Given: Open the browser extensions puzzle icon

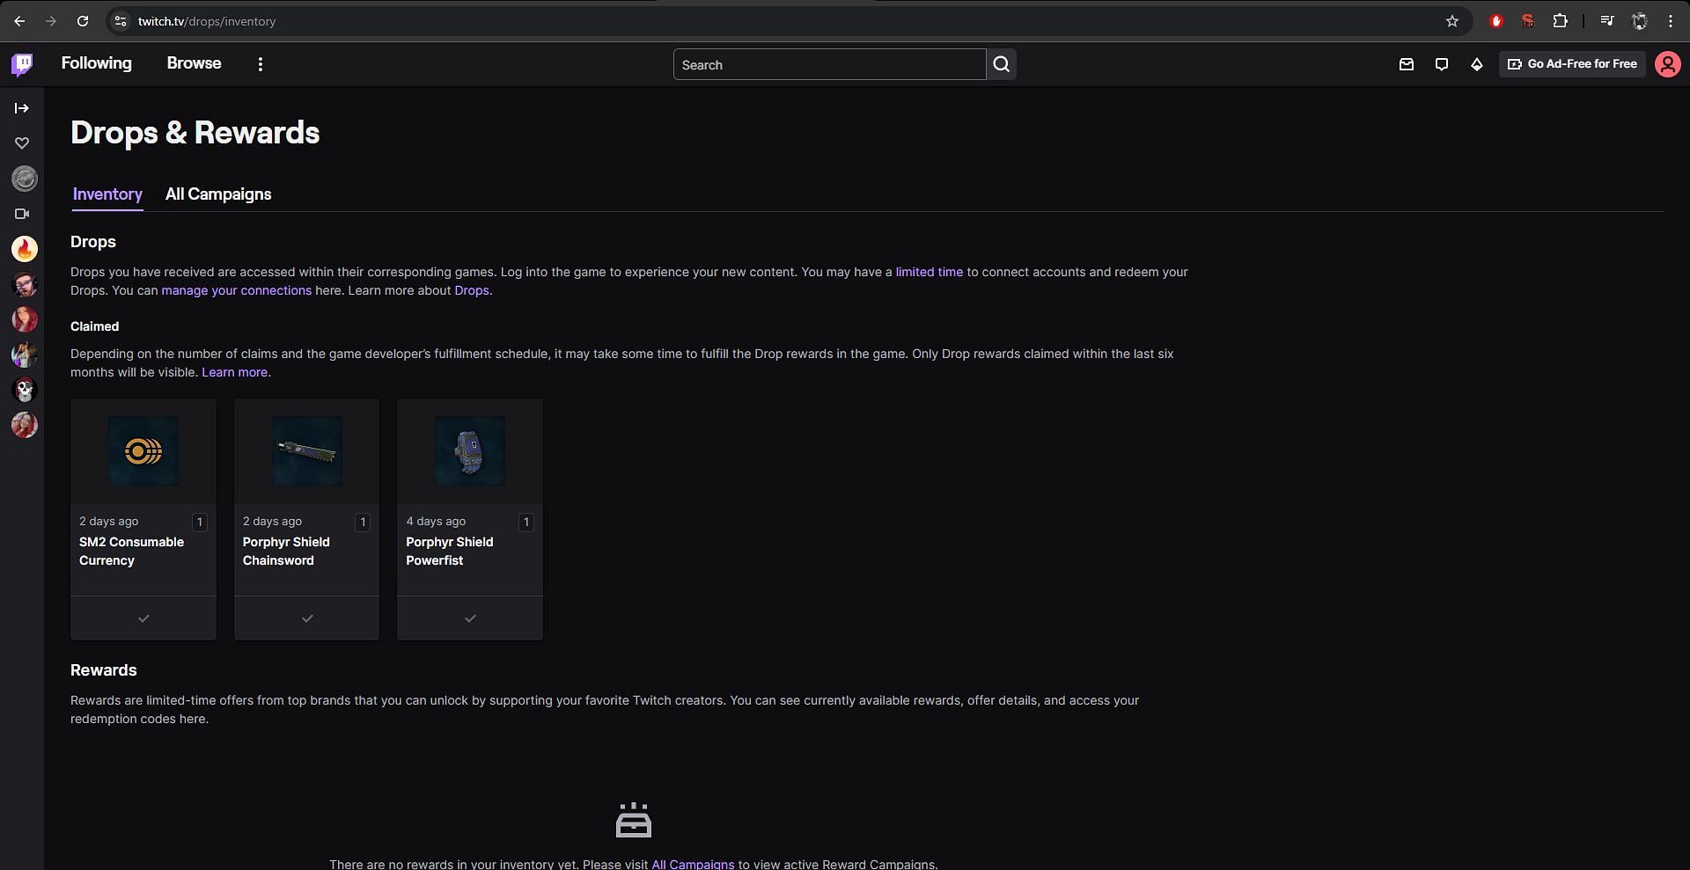Looking at the screenshot, I should coord(1560,21).
